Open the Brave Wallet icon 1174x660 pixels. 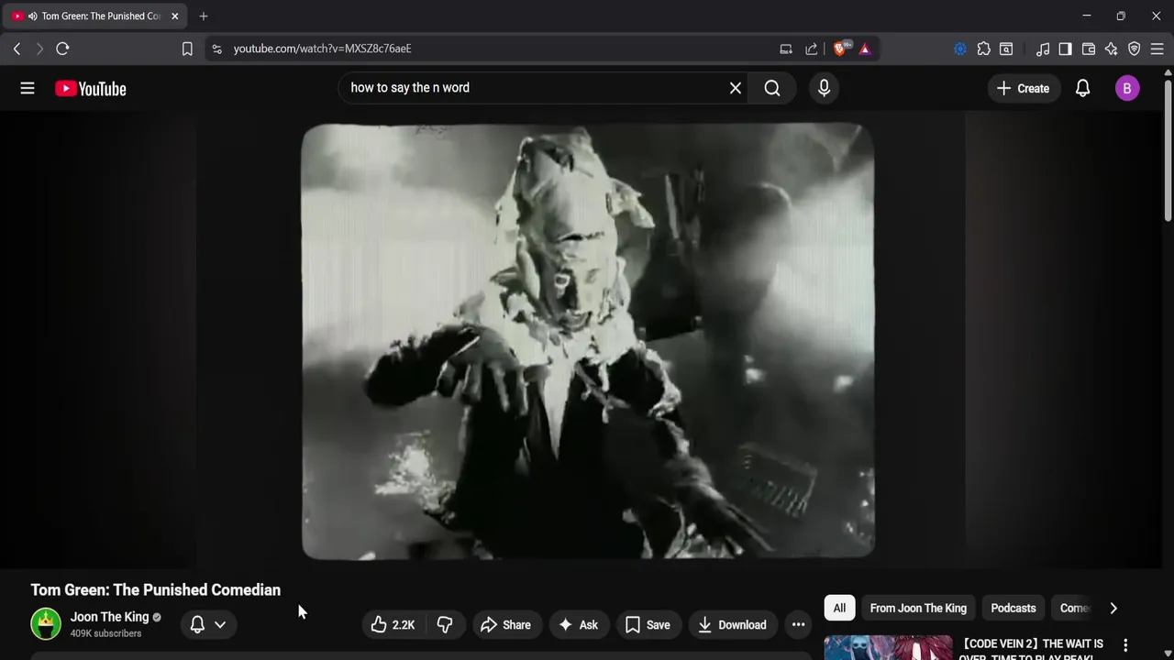tap(1089, 49)
